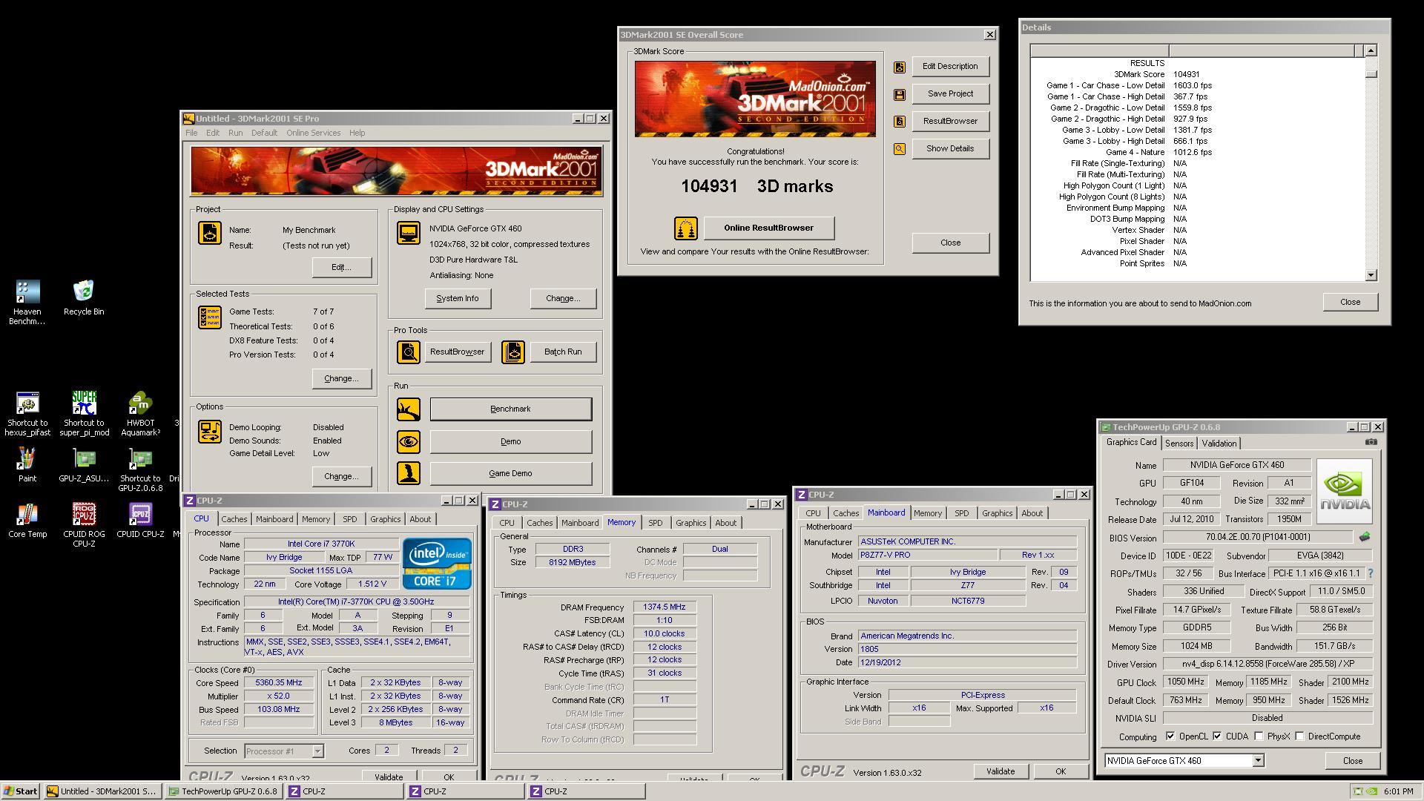Switch to Sensors tab in GPU-Z
Screen dimensions: 1424x801
click(x=1179, y=444)
